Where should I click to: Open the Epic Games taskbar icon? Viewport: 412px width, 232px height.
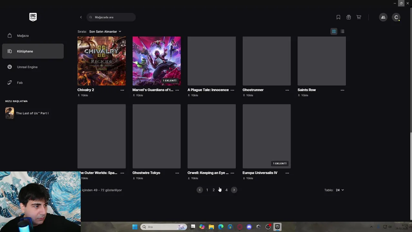tap(277, 227)
